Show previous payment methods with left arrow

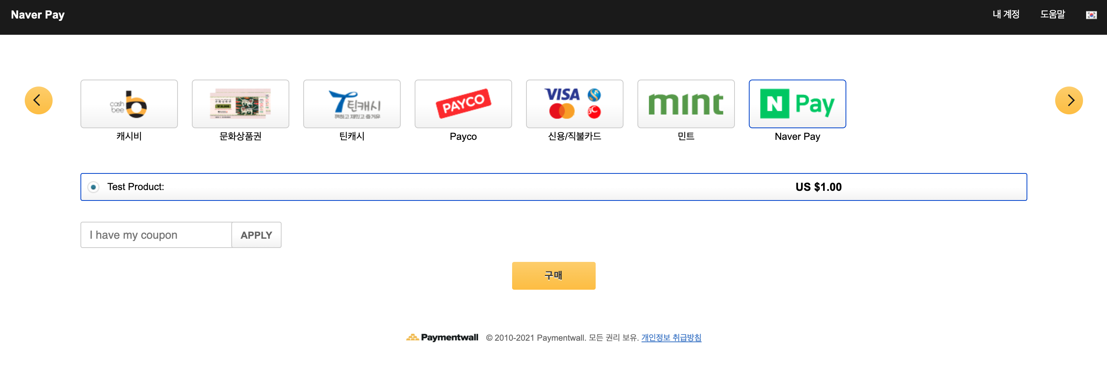pos(39,100)
